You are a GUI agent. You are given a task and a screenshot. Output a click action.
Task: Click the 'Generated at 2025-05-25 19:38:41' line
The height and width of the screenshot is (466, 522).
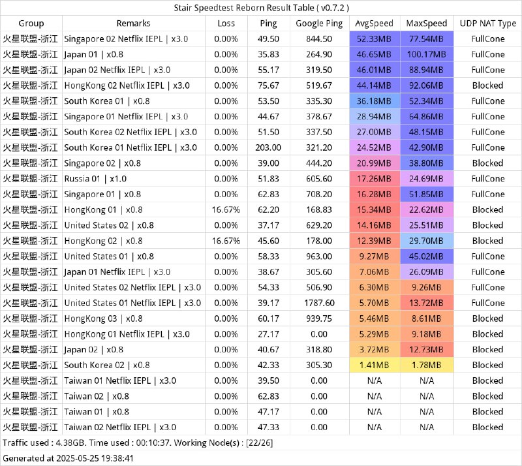pos(69,458)
